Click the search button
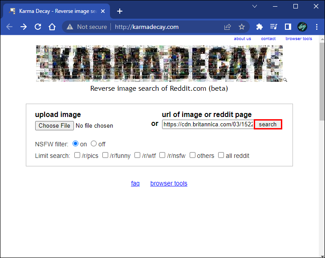 268,125
